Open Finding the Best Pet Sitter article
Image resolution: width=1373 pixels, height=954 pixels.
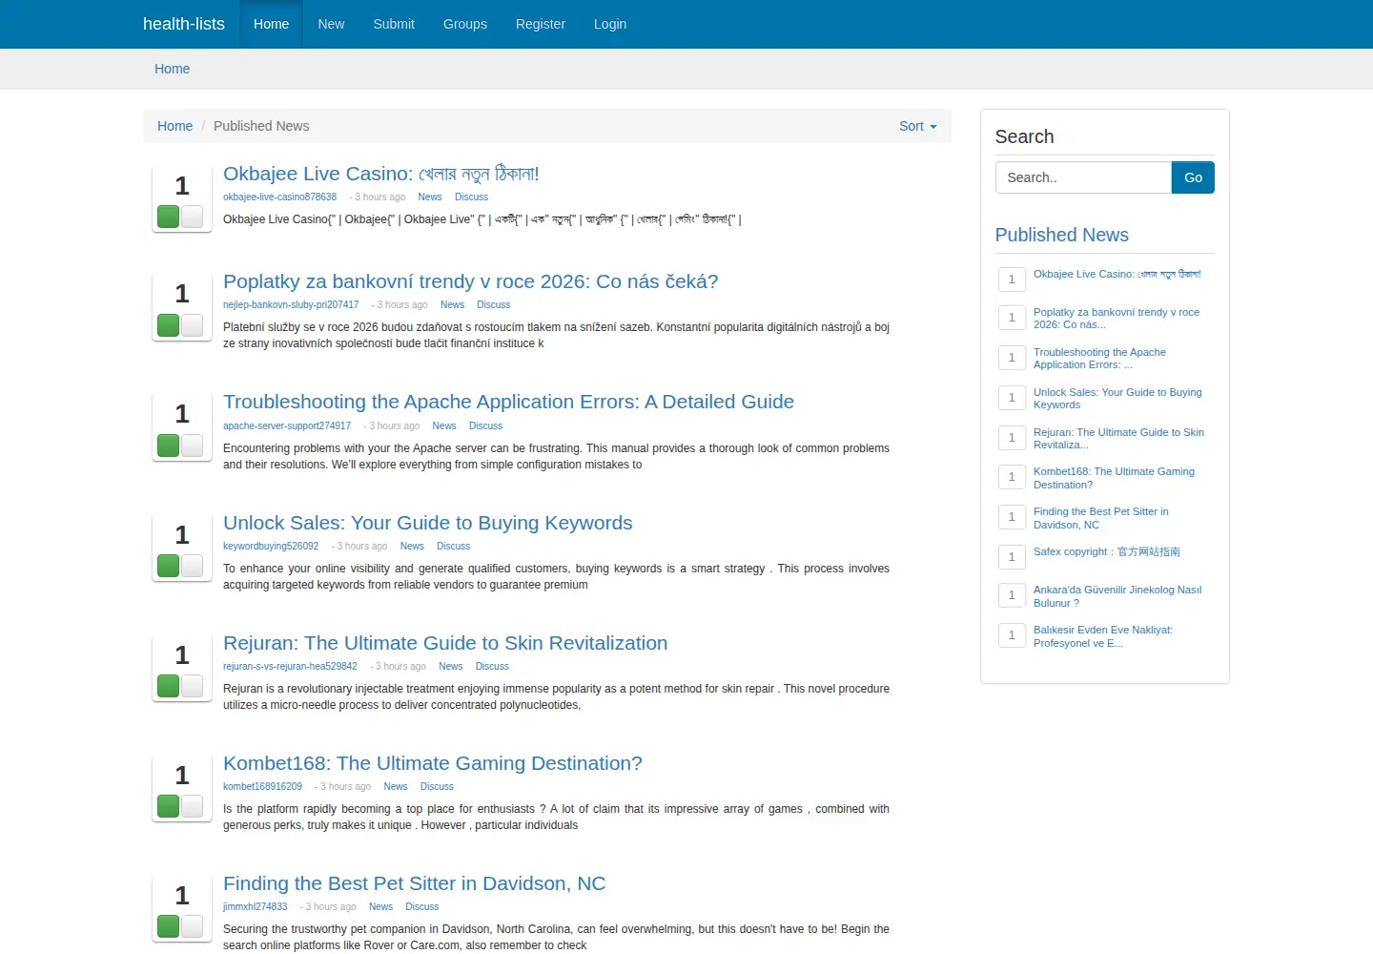pos(415,883)
